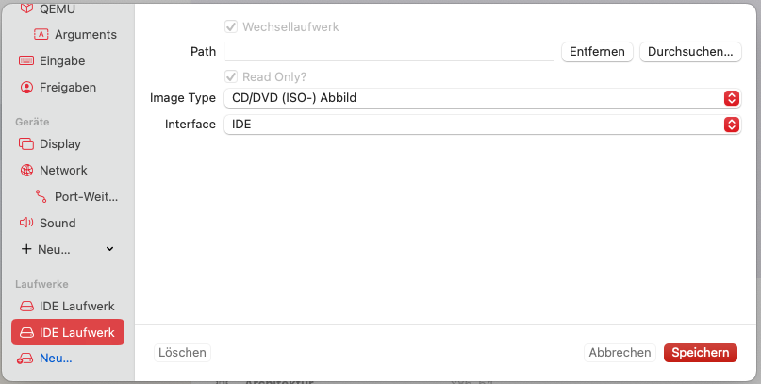761x384 pixels.
Task: Click the Display monitor icon
Action: pyautogui.click(x=25, y=144)
